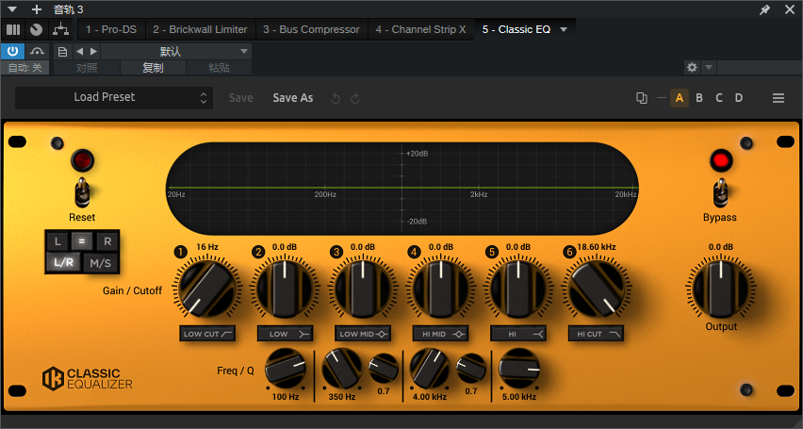Click the 350 Hz frequency knob
This screenshot has height=429, width=803.
[x=342, y=369]
